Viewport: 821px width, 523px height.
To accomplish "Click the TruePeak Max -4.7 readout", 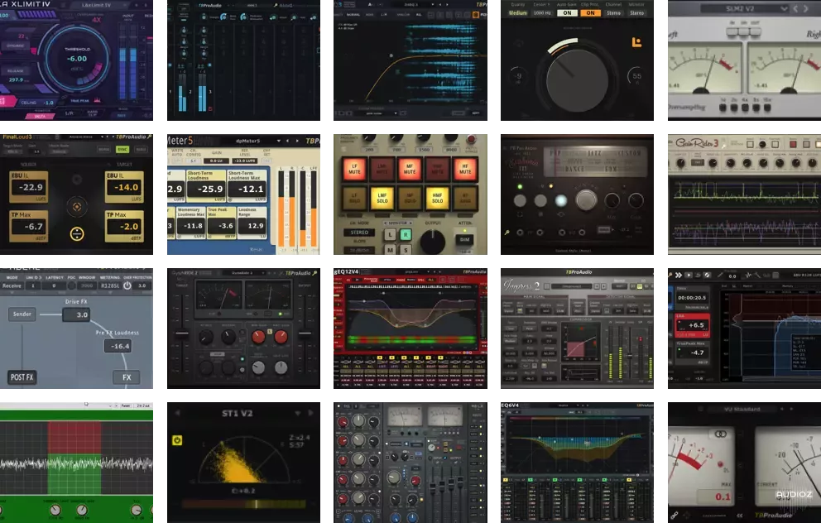I will click(x=694, y=353).
